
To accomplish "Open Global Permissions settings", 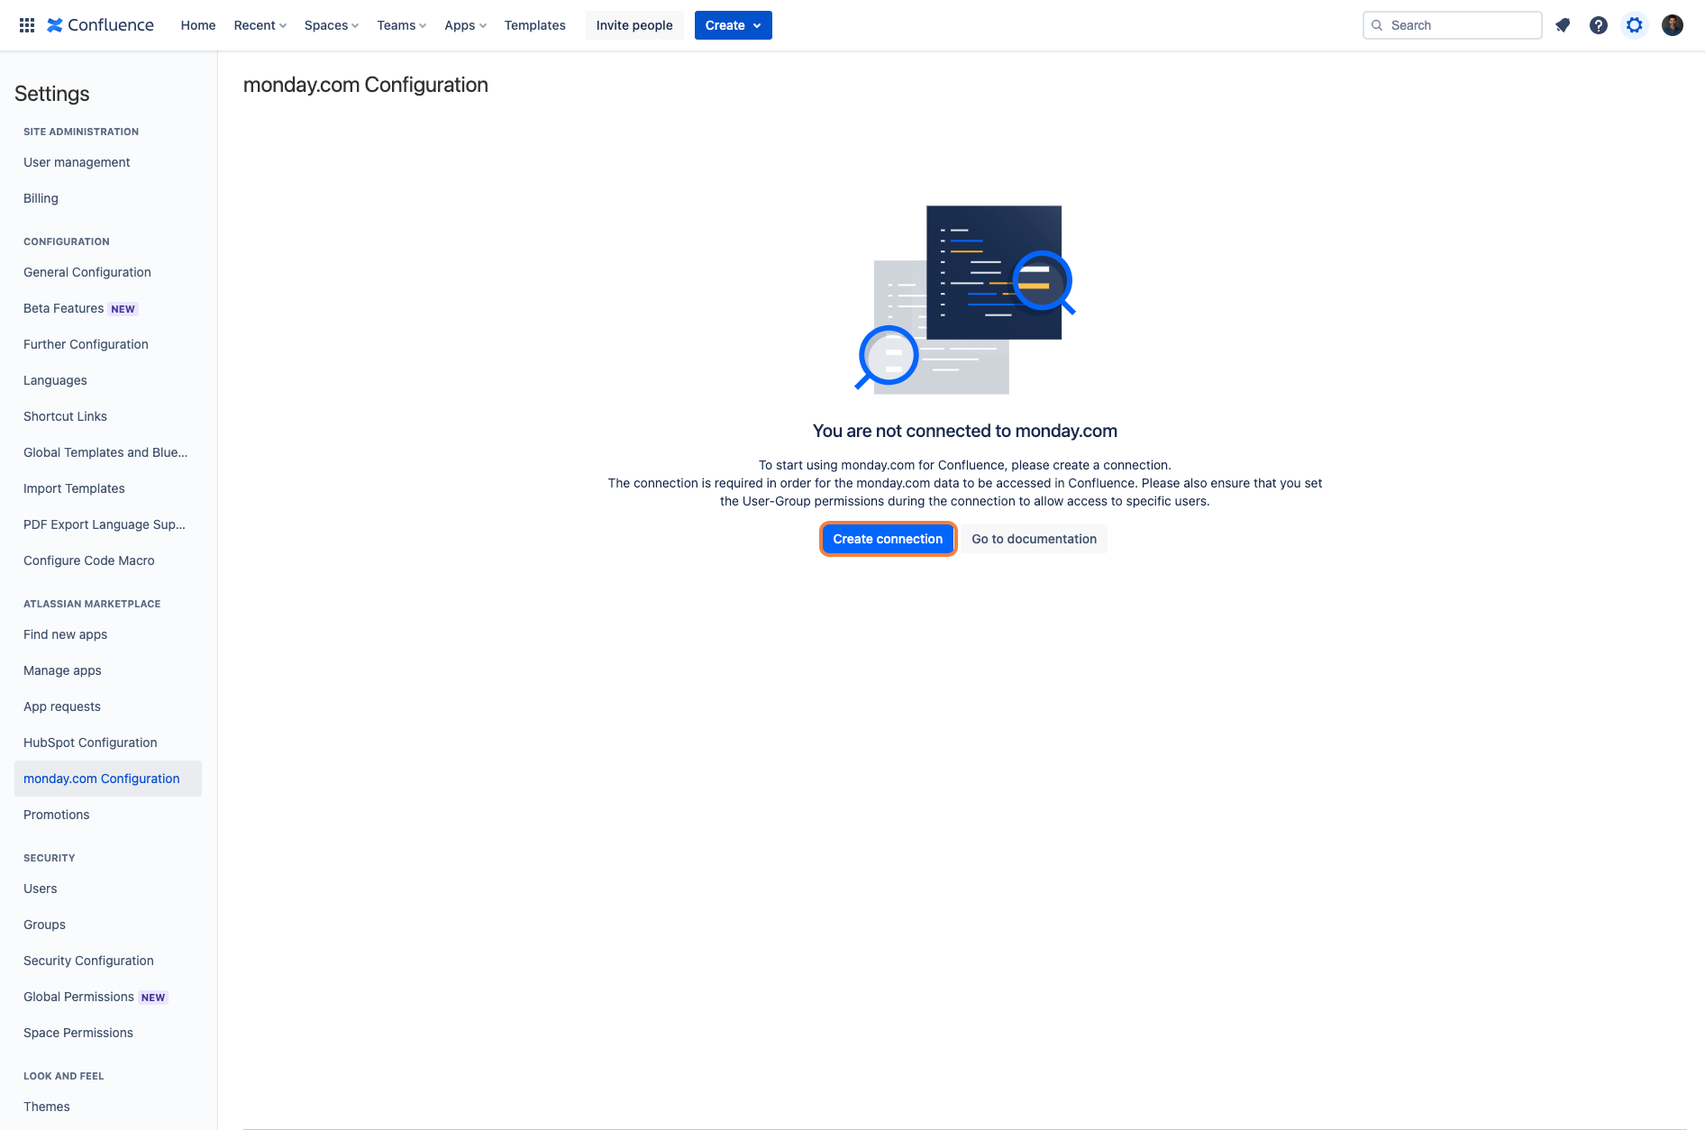I will (108, 997).
